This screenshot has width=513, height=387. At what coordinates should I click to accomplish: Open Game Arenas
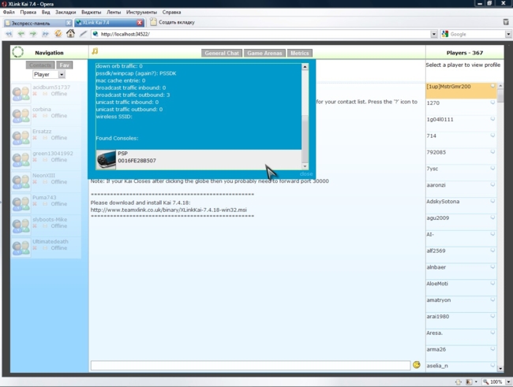264,53
